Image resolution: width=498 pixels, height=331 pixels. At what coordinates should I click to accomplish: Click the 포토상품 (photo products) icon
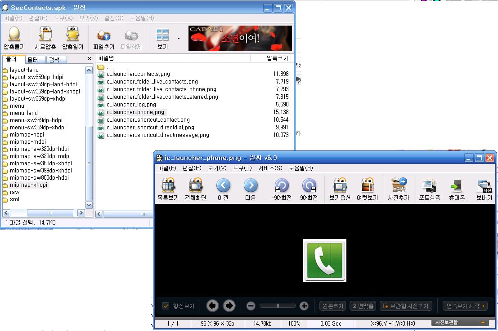click(x=429, y=186)
